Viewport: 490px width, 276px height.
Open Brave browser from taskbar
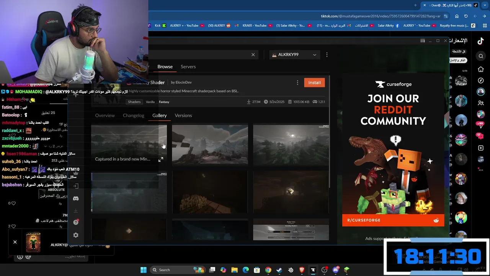(302, 270)
